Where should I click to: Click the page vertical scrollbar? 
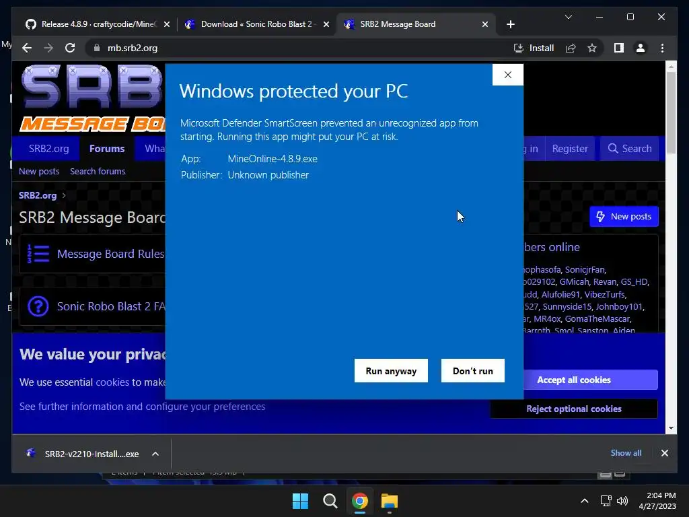pos(671,113)
